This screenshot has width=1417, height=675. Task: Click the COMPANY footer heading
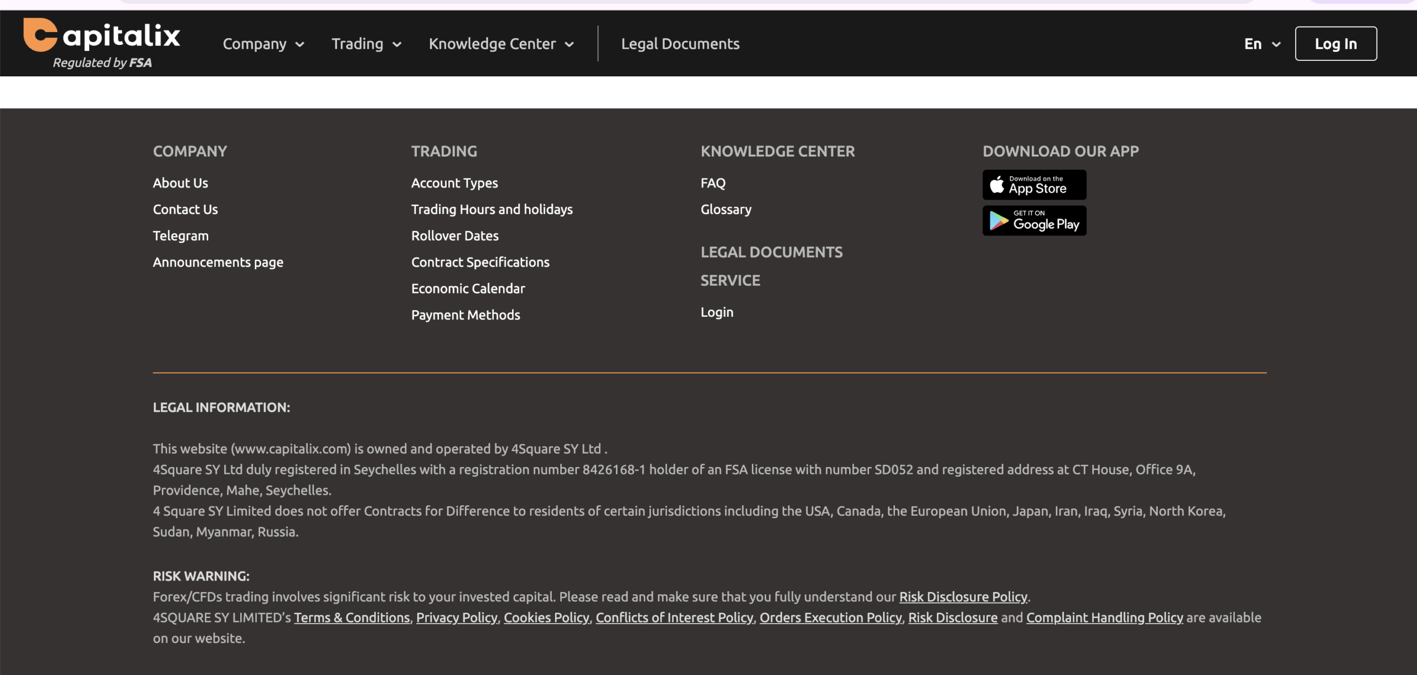pos(190,151)
